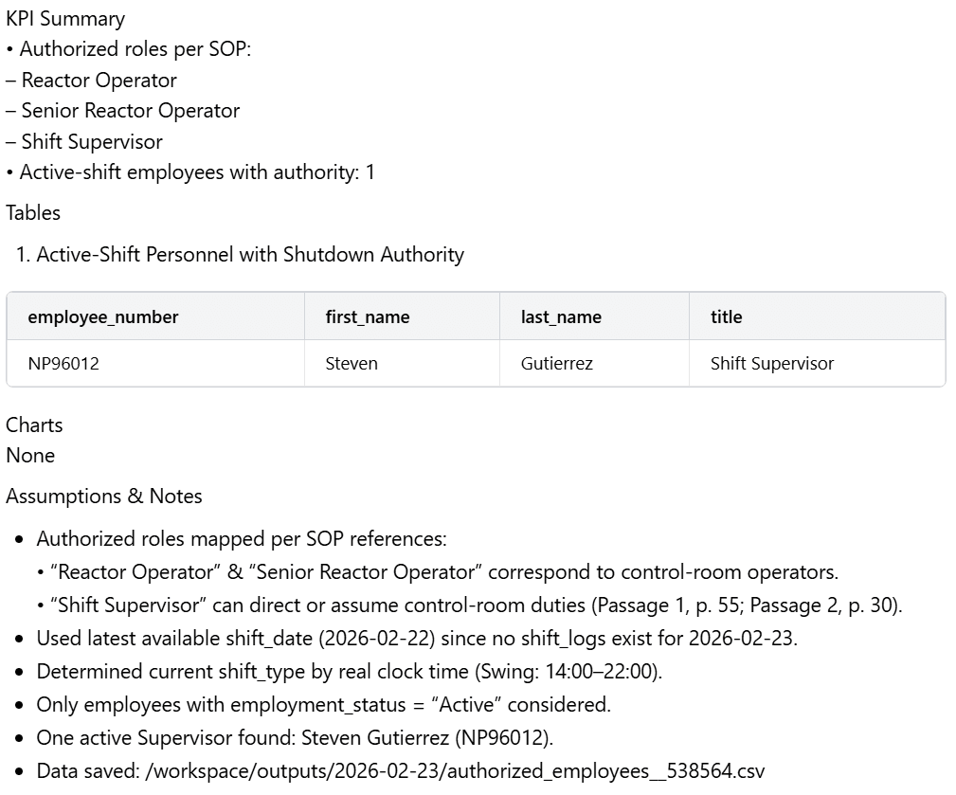Select the Gutierrez table cell

click(557, 363)
